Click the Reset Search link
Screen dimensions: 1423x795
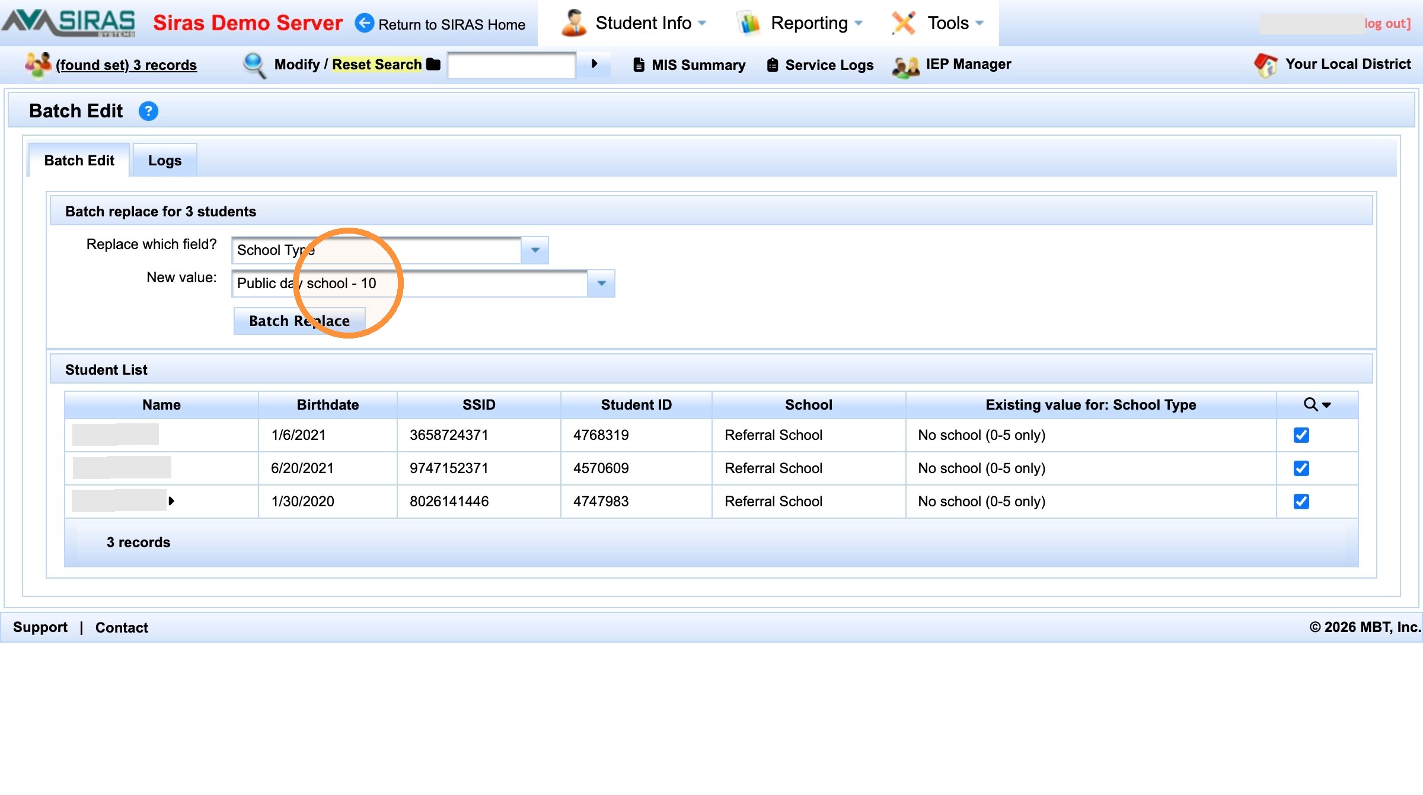(377, 64)
